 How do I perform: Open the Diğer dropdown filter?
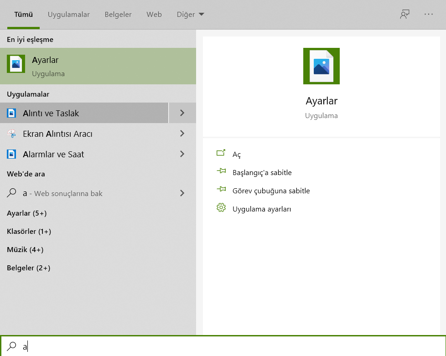point(190,14)
